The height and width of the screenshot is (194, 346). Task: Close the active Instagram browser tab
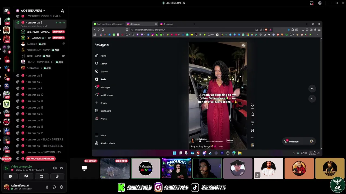click(156, 24)
